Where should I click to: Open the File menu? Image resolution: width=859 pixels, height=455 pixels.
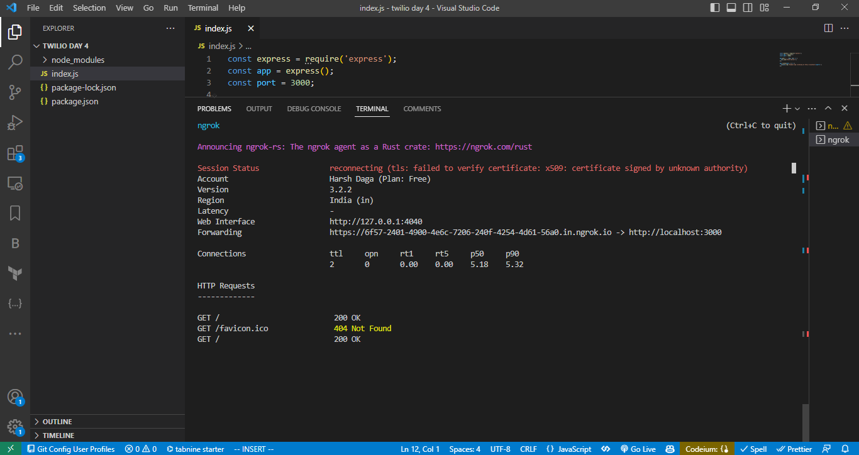point(33,8)
